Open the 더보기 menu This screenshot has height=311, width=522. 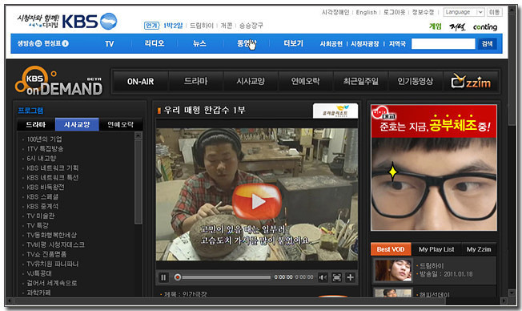(293, 43)
